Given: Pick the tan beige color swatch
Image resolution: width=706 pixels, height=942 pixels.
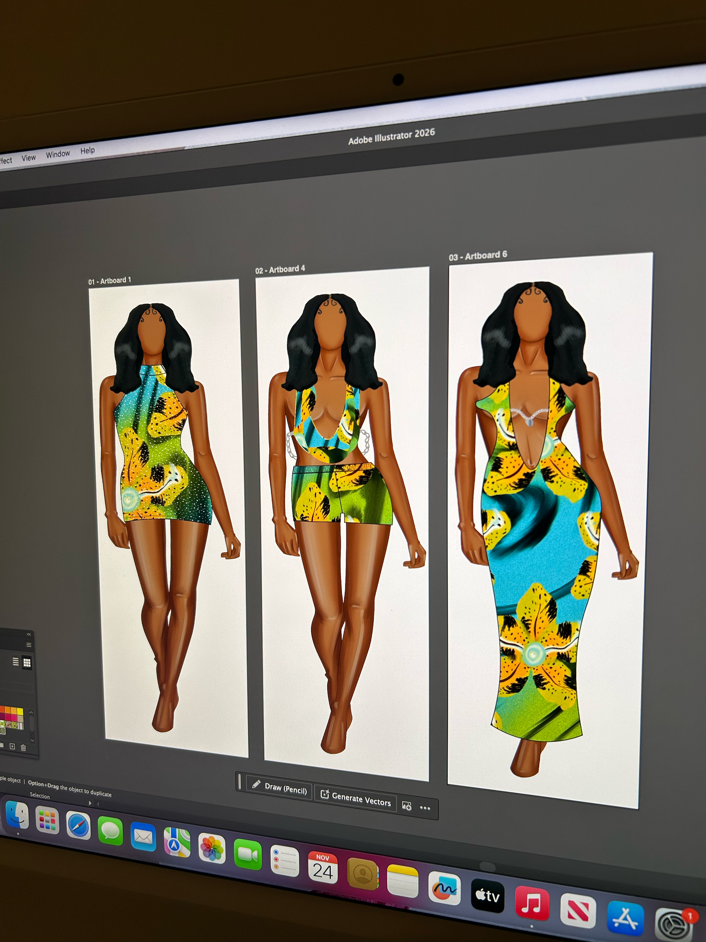Looking at the screenshot, I should click(x=20, y=719).
